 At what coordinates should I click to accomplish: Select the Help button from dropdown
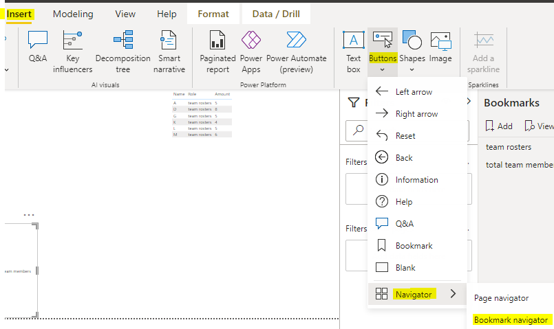417,201
